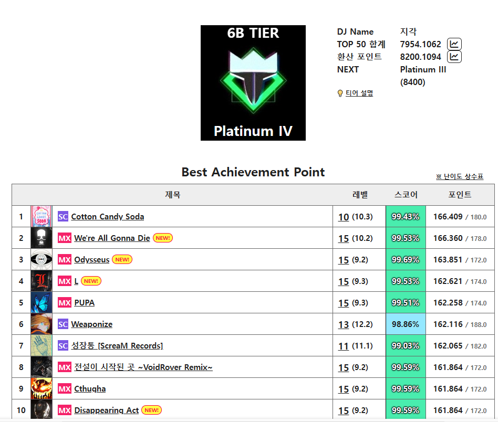The height and width of the screenshot is (422, 498).
Task: Click the Cthugha album thumbnail
Action: point(41,388)
